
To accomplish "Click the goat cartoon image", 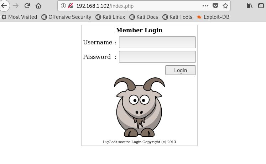I will (139, 107).
